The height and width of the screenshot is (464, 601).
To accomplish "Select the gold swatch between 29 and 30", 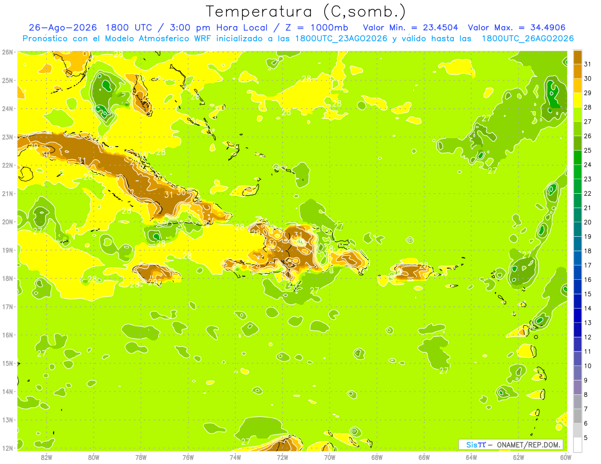I will (577, 86).
